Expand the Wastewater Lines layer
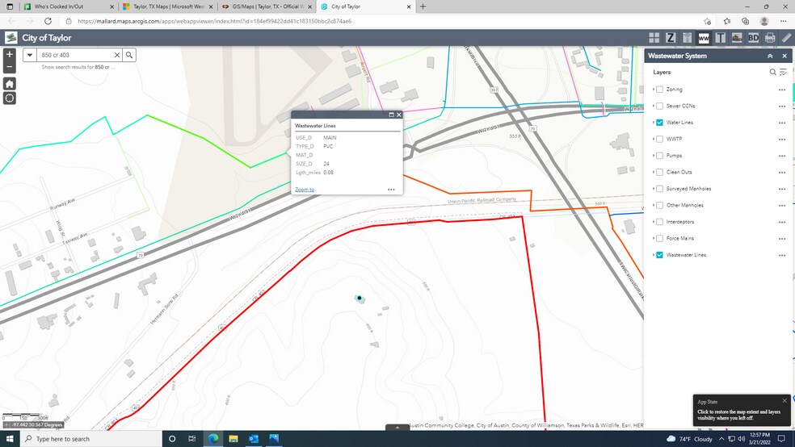This screenshot has height=447, width=795. 653,255
